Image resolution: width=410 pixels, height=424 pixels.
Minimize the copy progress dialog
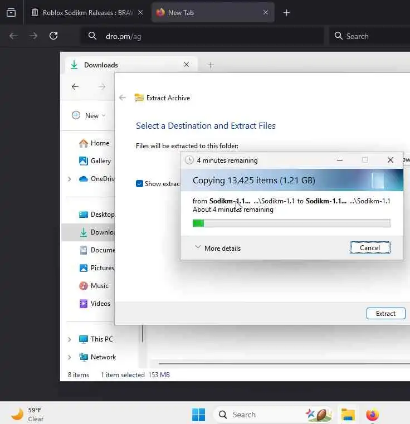point(340,160)
